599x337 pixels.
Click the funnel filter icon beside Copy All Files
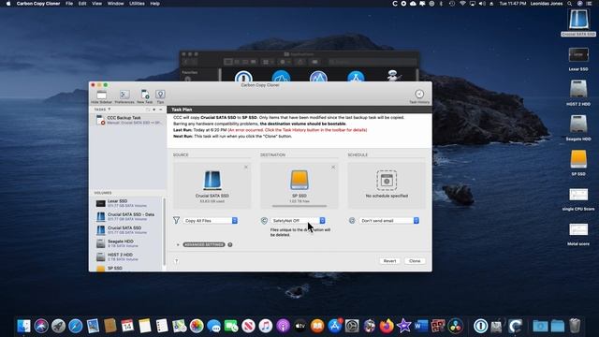(x=176, y=221)
